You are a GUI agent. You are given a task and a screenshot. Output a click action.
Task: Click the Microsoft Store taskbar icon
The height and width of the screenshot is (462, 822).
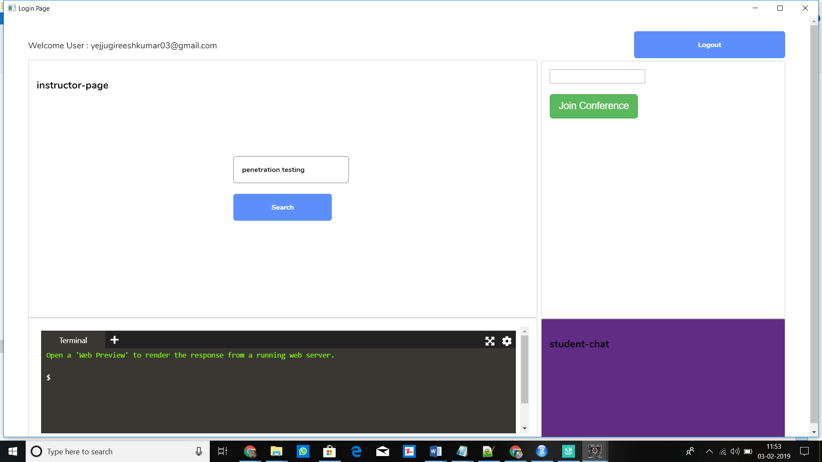coord(330,451)
